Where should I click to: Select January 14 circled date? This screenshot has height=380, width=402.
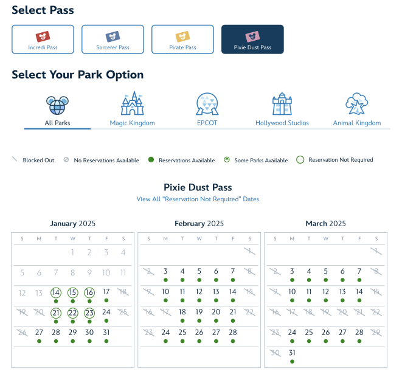(x=56, y=292)
